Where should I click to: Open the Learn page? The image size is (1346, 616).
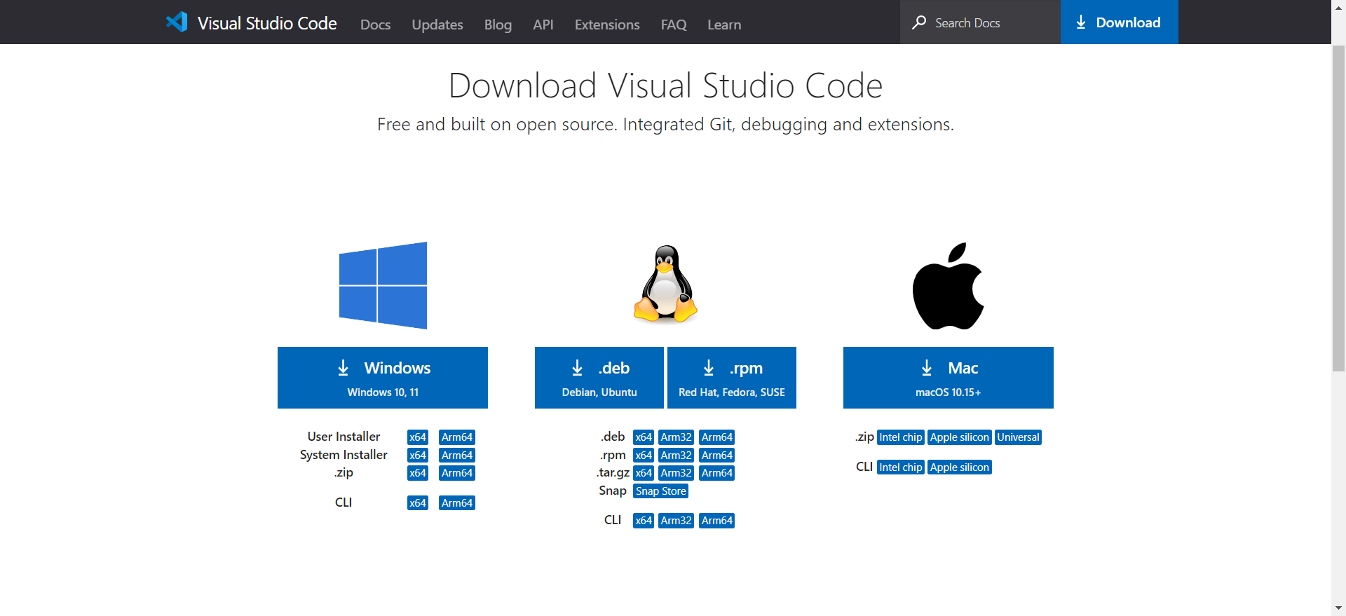tap(724, 25)
